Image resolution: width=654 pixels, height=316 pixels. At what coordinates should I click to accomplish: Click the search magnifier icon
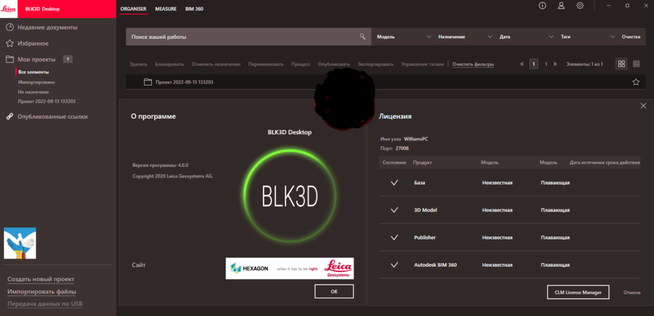pyautogui.click(x=363, y=36)
